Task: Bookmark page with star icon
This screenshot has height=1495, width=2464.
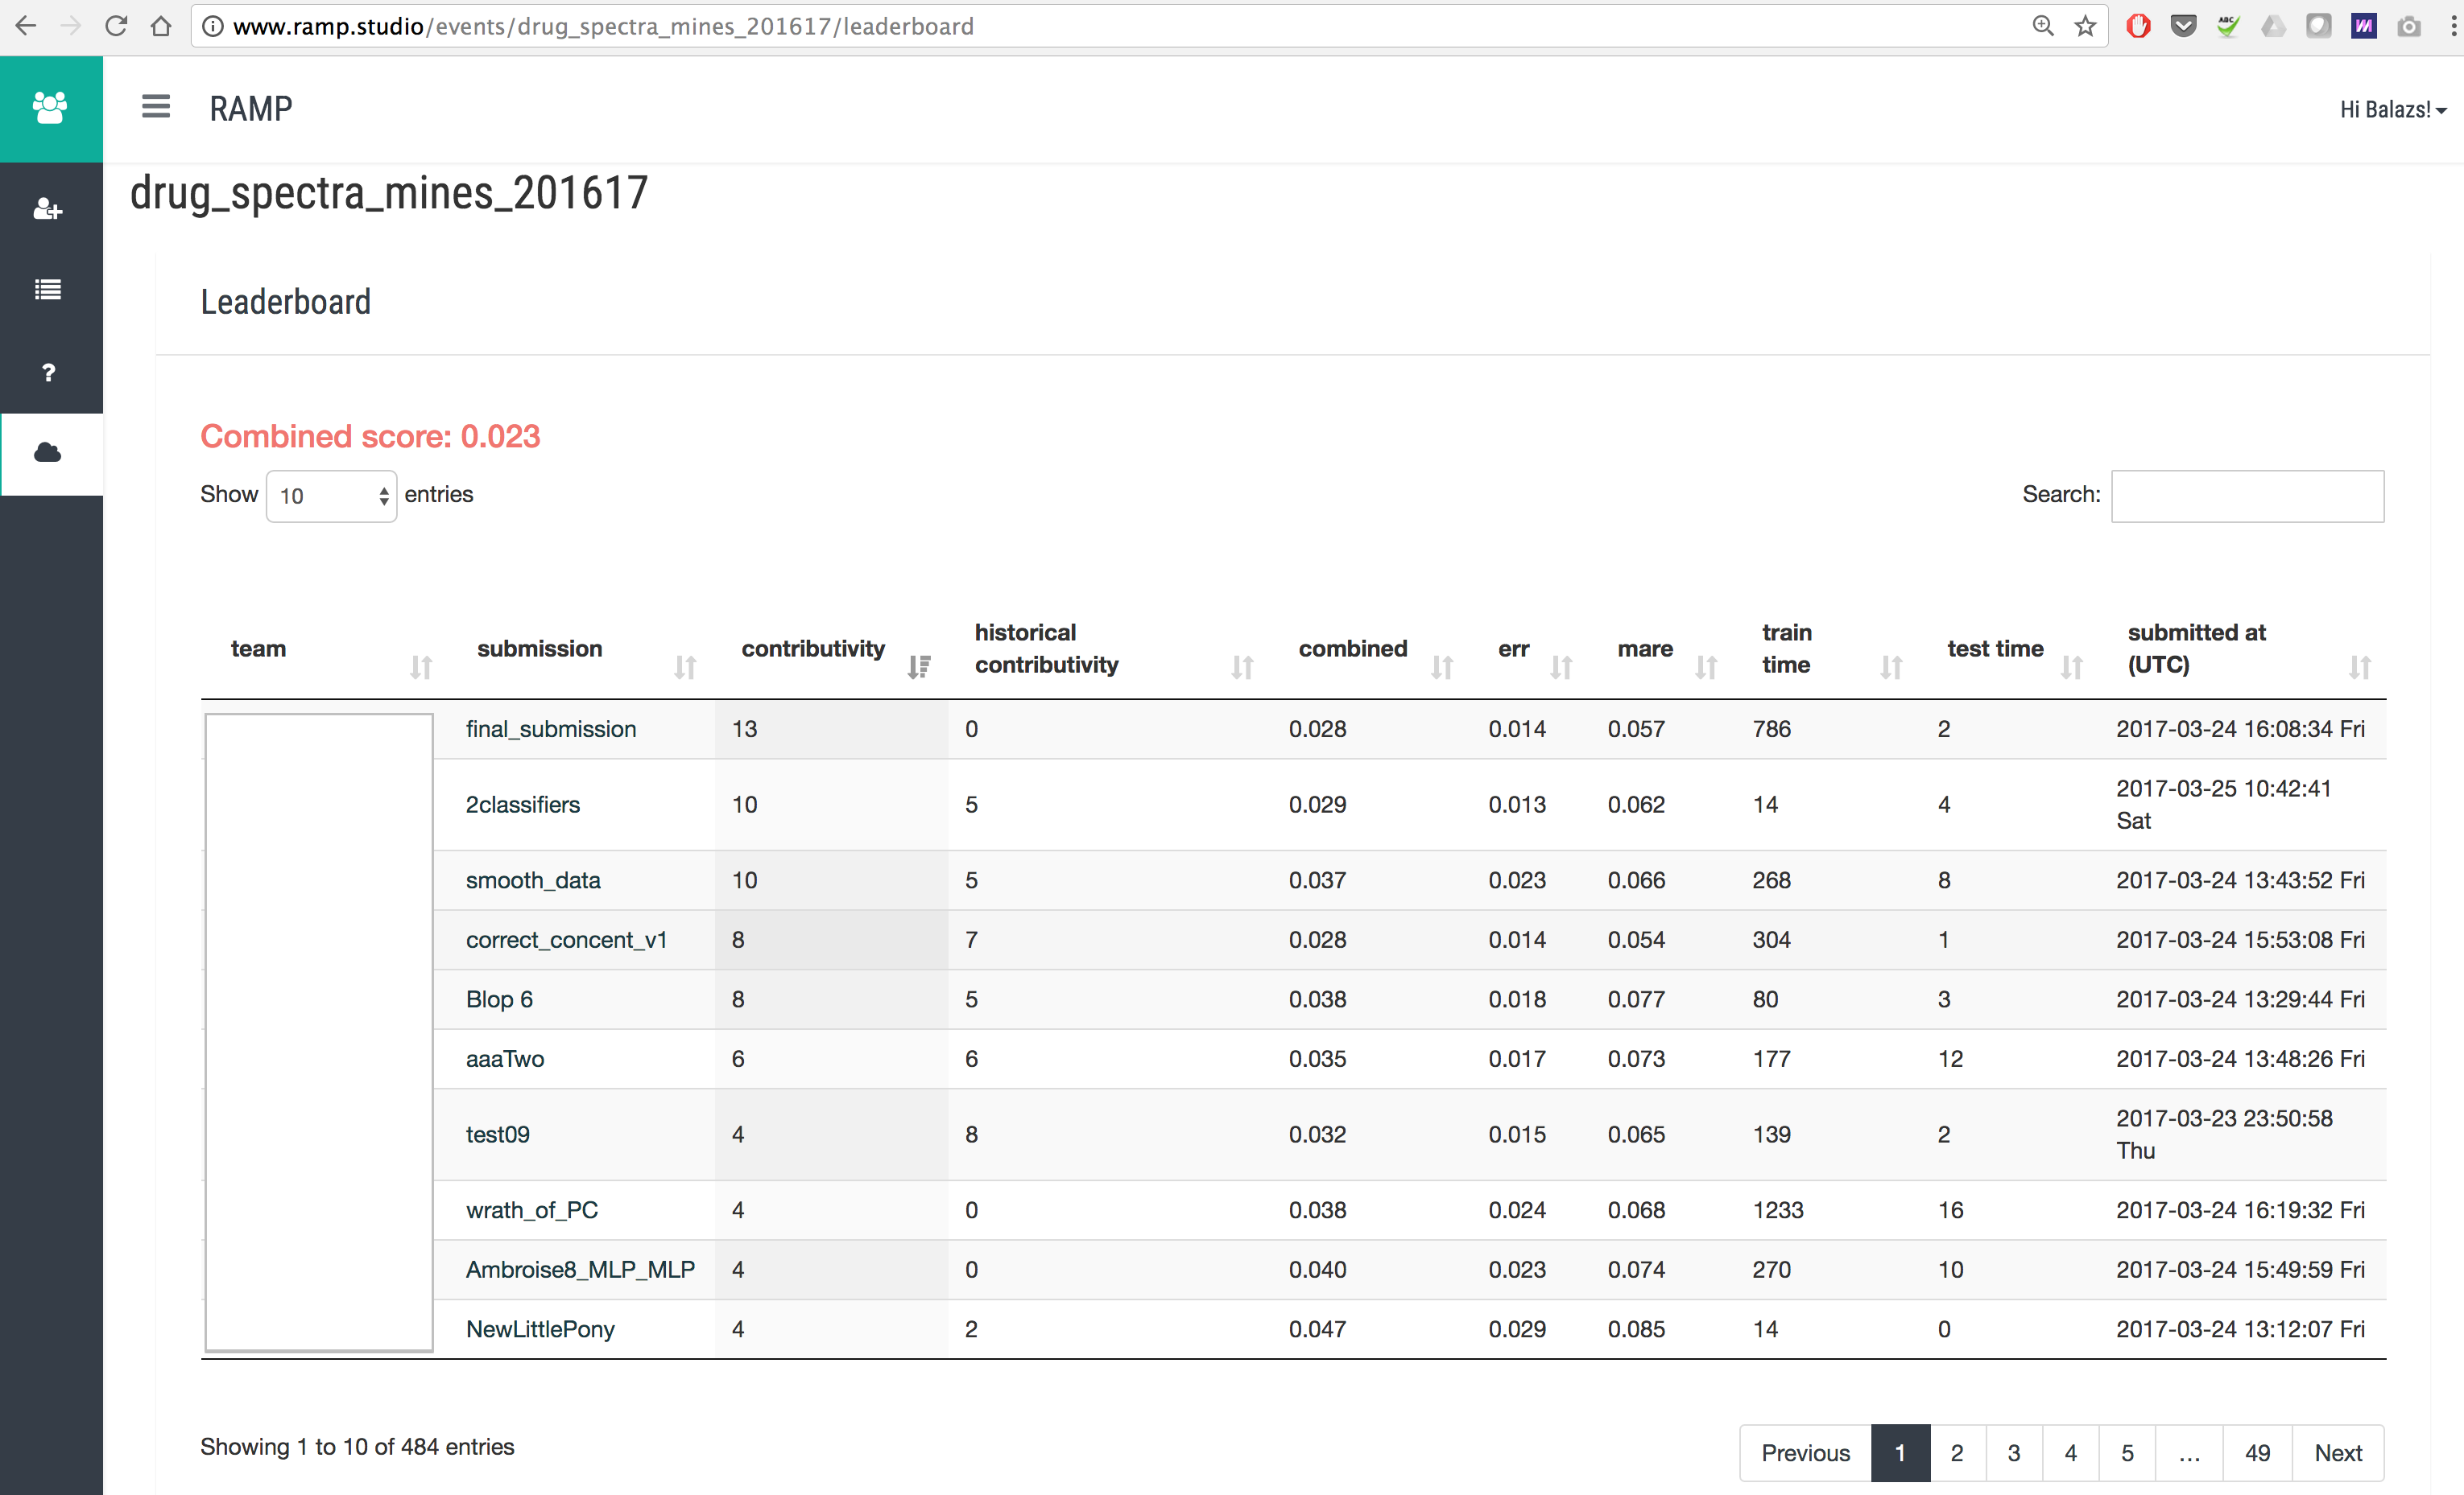Action: tap(2085, 26)
